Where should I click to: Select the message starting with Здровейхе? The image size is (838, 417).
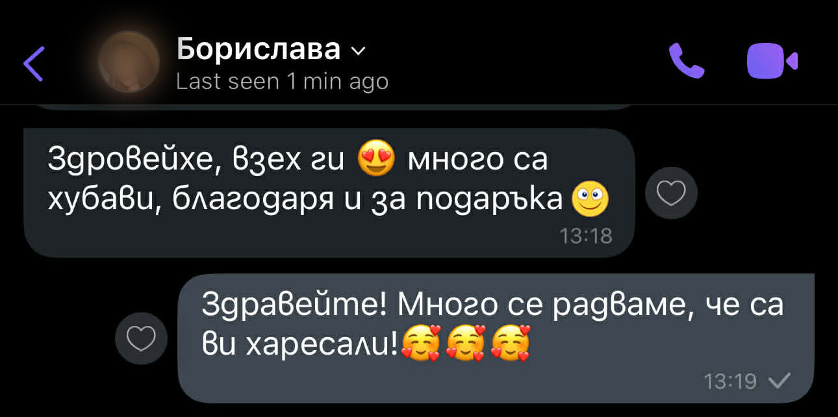click(329, 192)
